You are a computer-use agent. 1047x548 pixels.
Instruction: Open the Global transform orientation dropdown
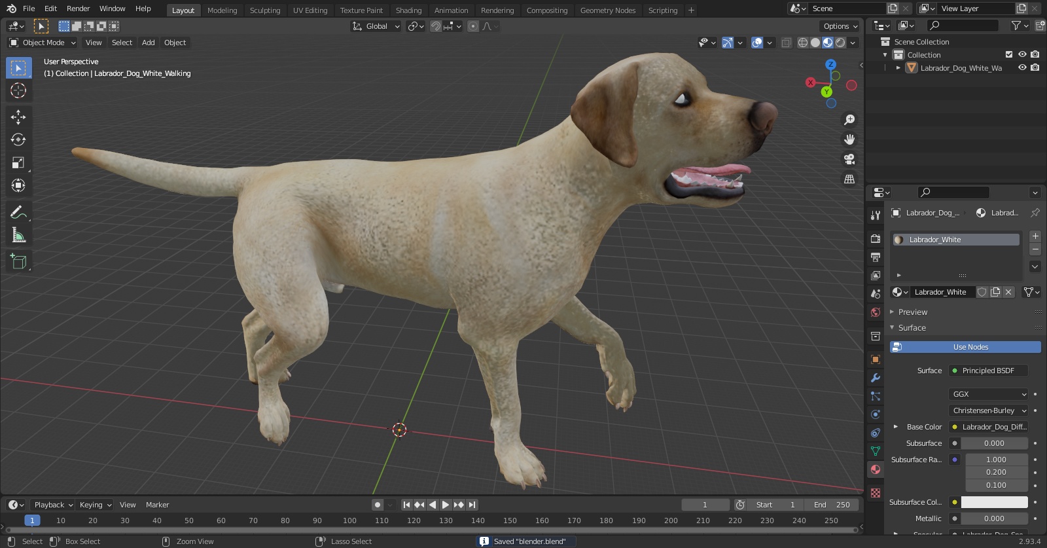376,26
